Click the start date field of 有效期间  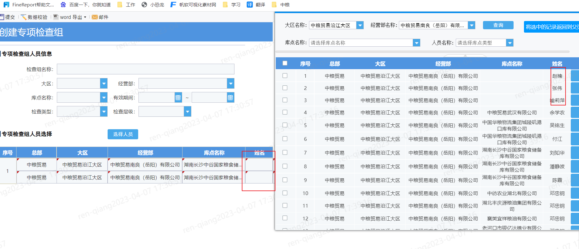click(x=157, y=98)
